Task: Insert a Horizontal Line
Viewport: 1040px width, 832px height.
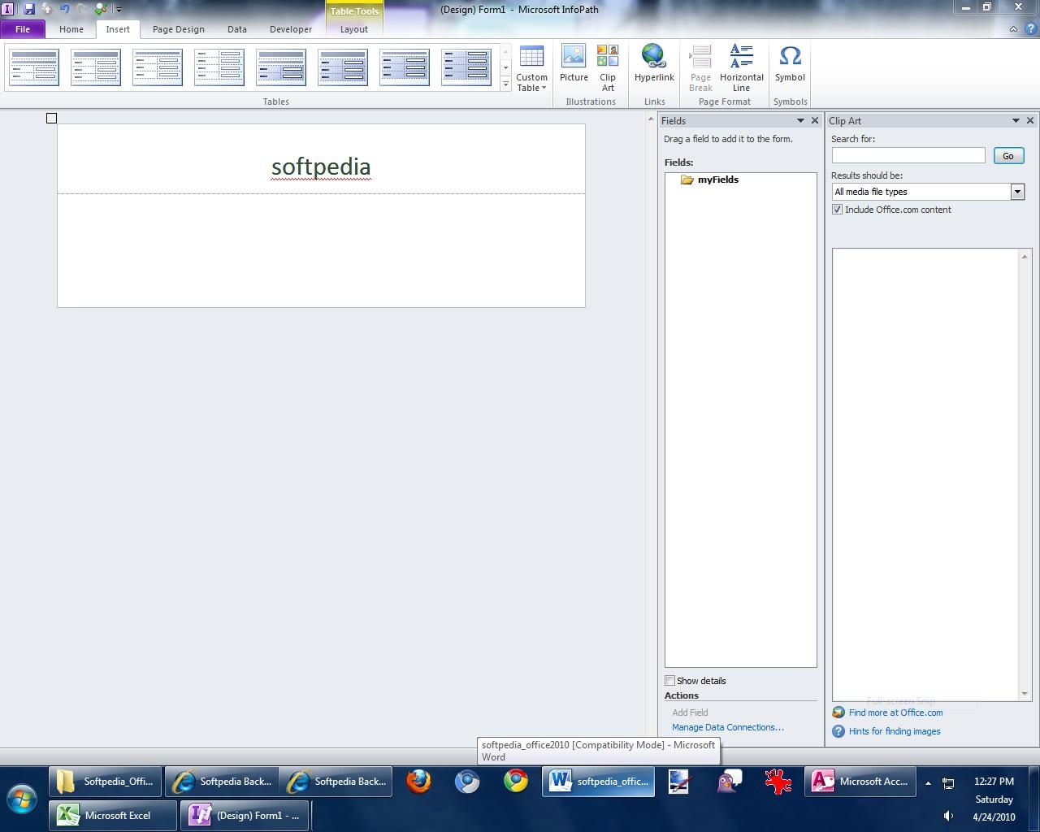Action: (x=741, y=67)
